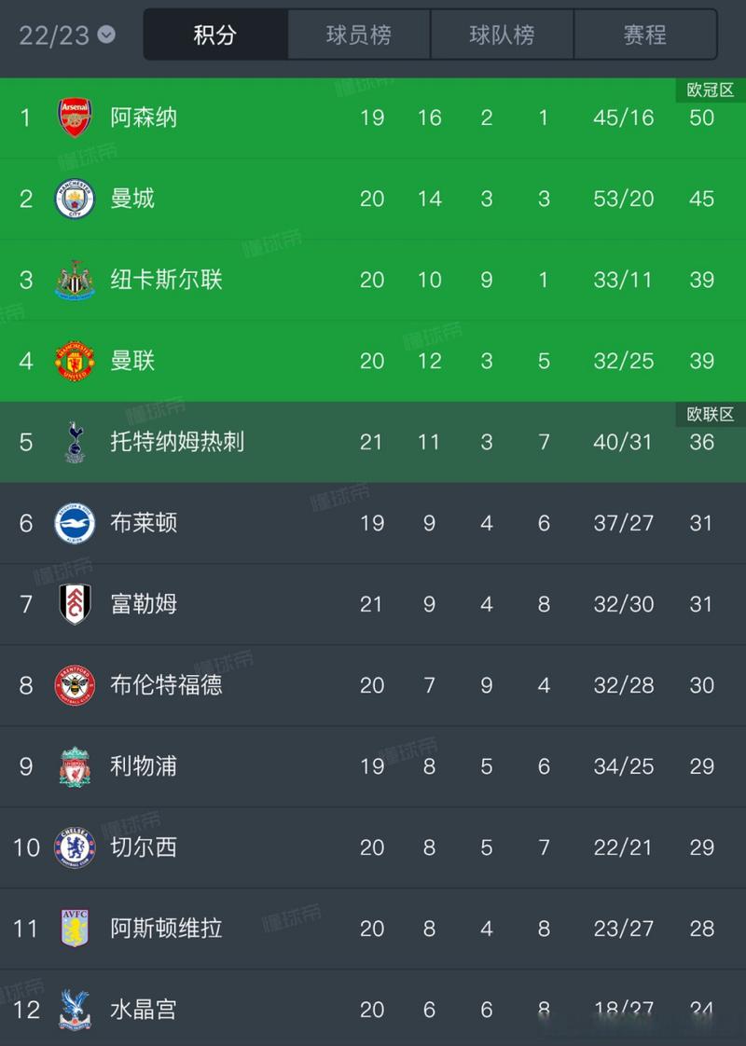The width and height of the screenshot is (746, 1046).
Task: Tap the Arsenal club crest
Action: pyautogui.click(x=75, y=117)
